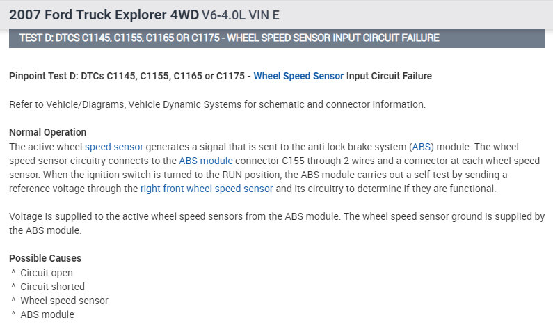Click the 2007 Ford Truck Explorer 4WD title
The height and width of the screenshot is (327, 553).
point(95,13)
